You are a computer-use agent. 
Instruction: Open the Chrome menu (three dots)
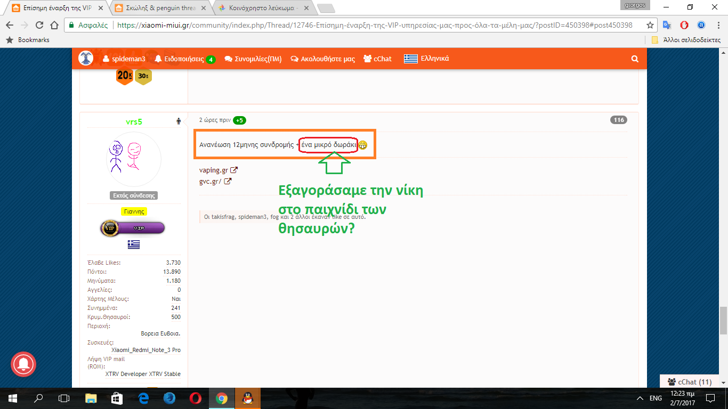tap(718, 25)
